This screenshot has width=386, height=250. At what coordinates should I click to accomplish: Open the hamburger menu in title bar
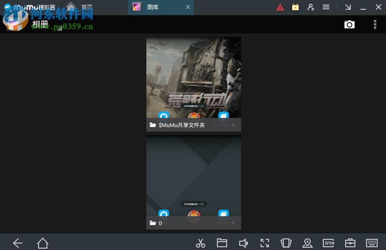[327, 7]
